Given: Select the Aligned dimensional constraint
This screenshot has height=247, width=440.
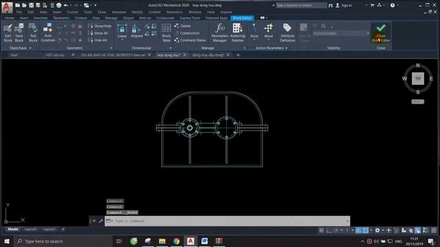Looking at the screenshot, I should coord(136,31).
